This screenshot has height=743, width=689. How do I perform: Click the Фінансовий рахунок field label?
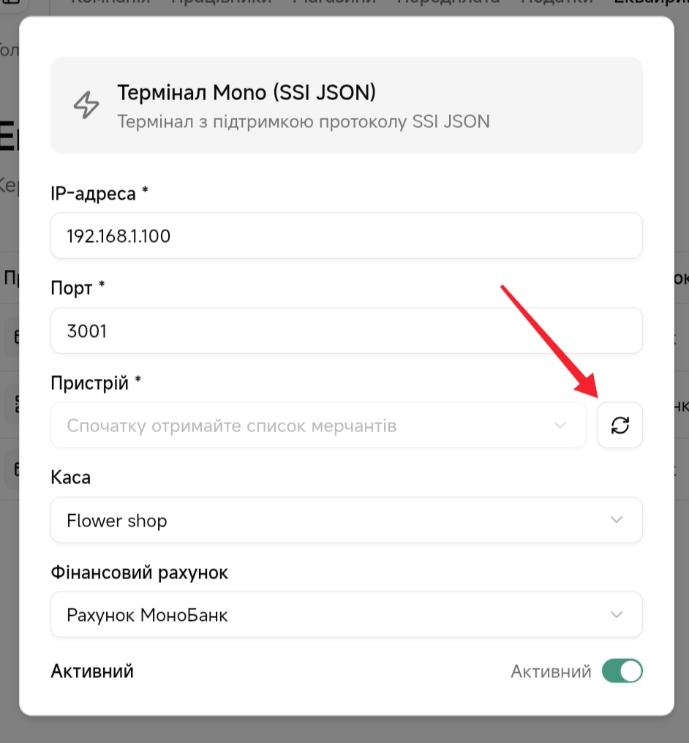pyautogui.click(x=139, y=573)
